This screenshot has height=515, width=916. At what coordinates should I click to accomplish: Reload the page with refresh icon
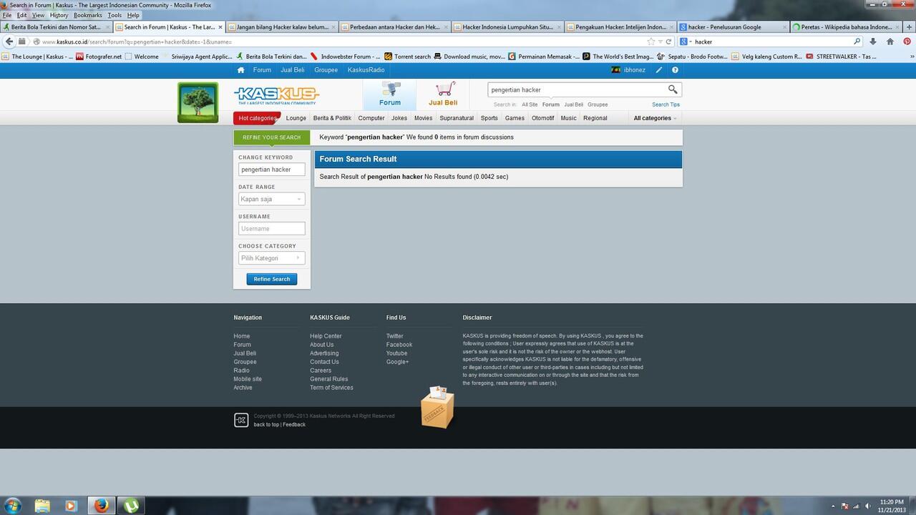pyautogui.click(x=668, y=41)
